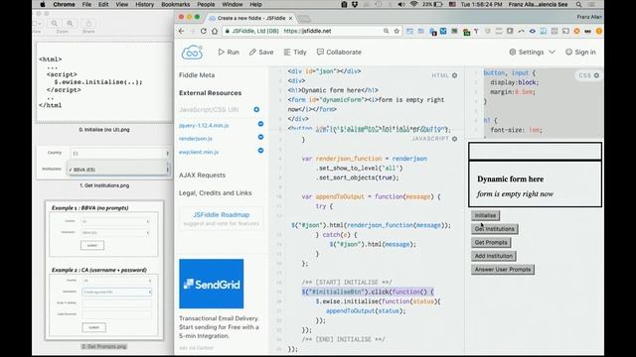Open the Chrome menu in menu bar

click(64, 4)
